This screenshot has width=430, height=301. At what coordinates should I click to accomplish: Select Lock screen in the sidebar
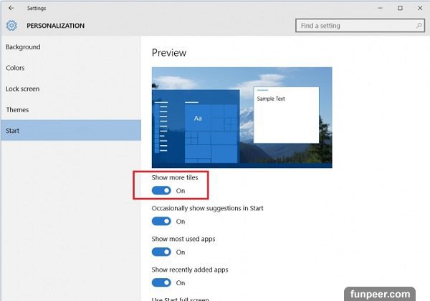[22, 89]
